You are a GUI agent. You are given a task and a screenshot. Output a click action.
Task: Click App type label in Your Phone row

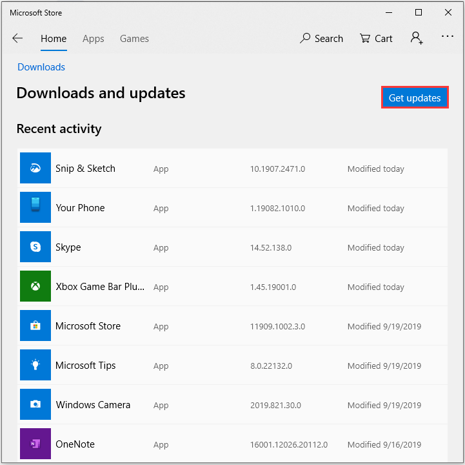161,209
